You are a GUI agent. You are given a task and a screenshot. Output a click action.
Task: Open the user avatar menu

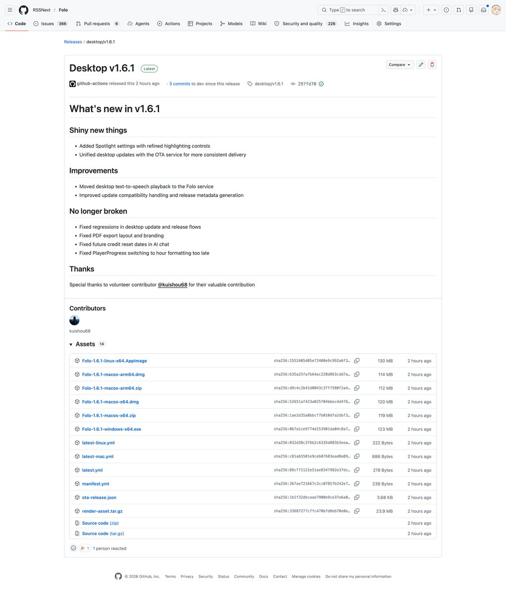point(496,10)
